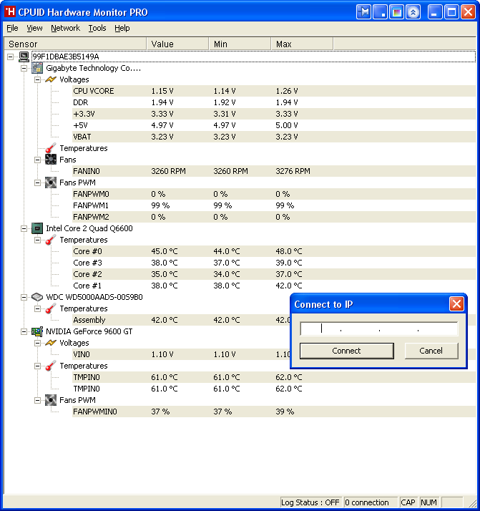Select the Core #0 temperature row
The width and height of the screenshot is (480, 511).
point(274,251)
